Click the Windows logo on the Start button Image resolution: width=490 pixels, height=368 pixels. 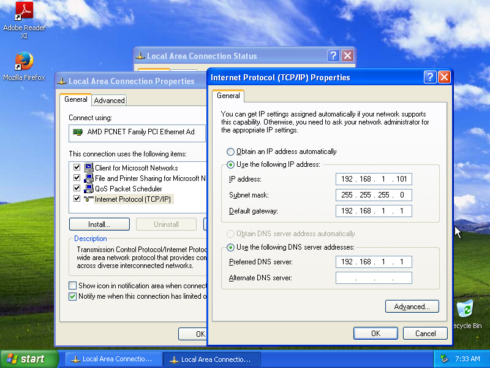tap(12, 359)
